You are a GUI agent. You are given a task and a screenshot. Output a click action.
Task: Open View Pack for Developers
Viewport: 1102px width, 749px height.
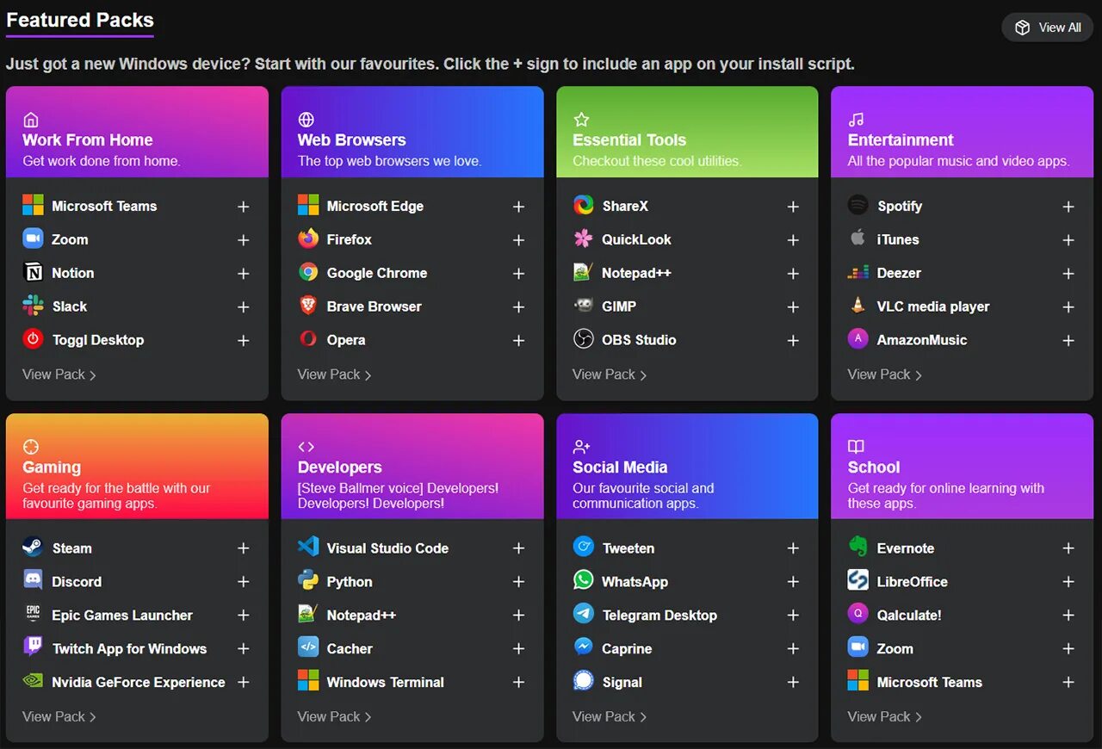[334, 716]
